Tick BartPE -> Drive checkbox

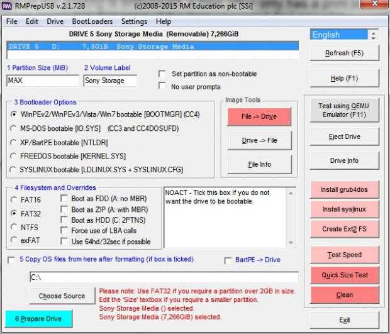(x=228, y=260)
